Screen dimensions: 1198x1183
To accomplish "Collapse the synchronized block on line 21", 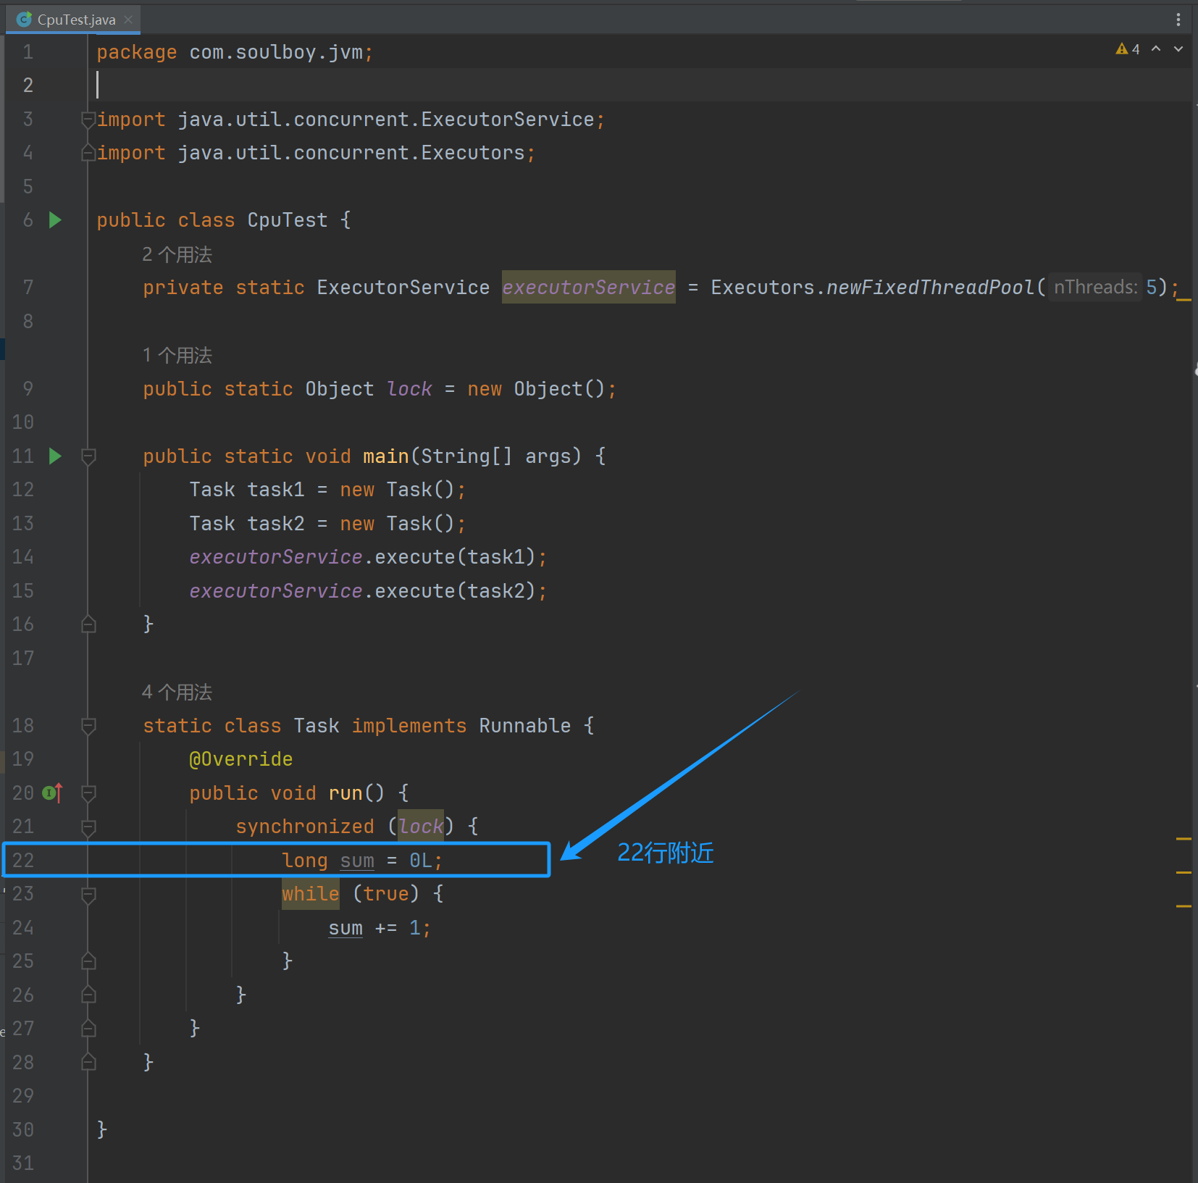I will tap(88, 827).
